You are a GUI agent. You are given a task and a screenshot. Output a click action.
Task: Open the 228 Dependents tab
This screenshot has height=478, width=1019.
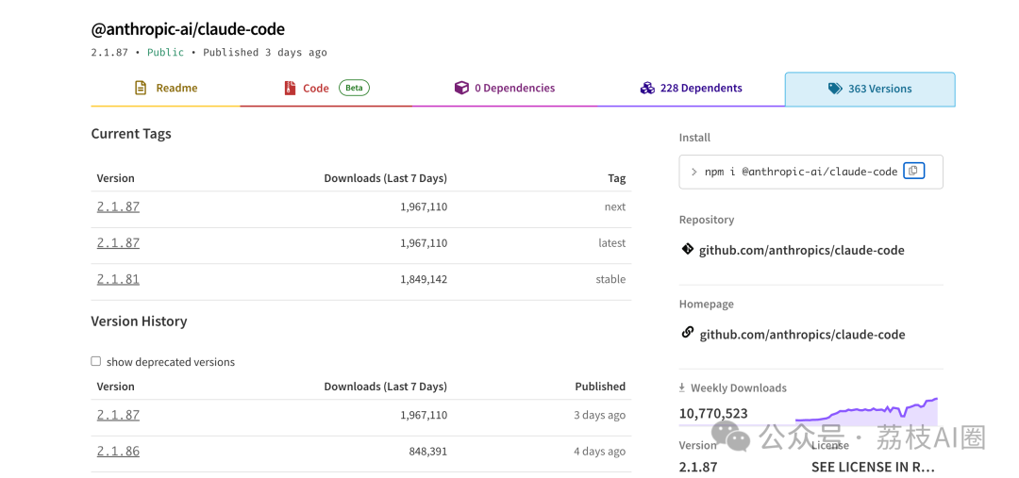click(x=692, y=89)
